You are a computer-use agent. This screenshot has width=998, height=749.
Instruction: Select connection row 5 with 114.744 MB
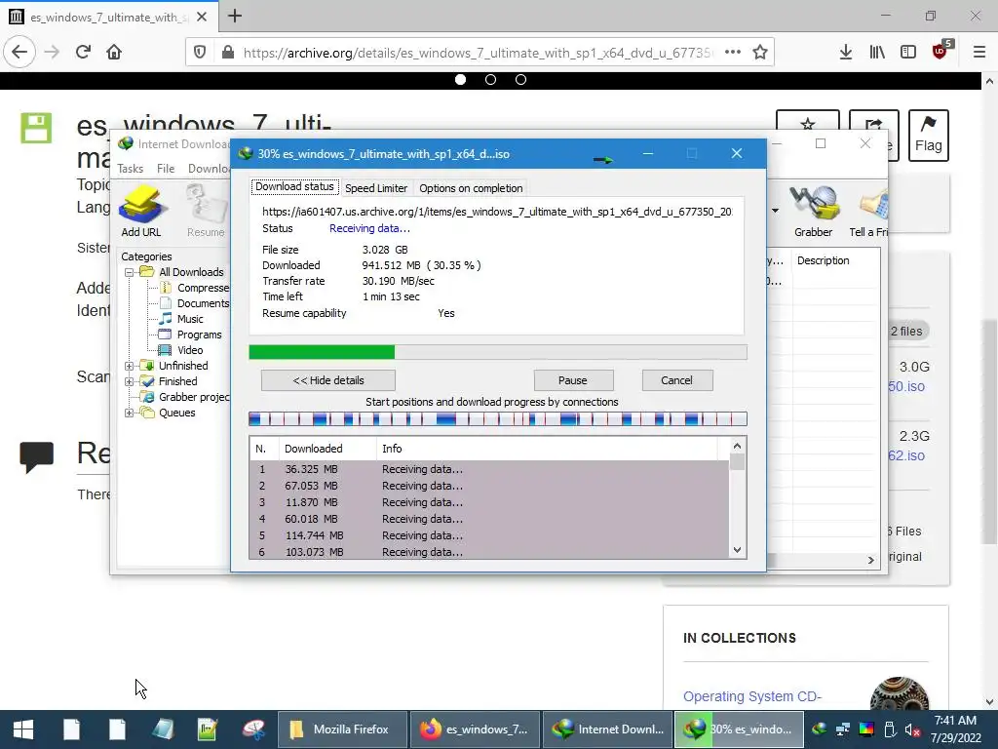point(489,535)
